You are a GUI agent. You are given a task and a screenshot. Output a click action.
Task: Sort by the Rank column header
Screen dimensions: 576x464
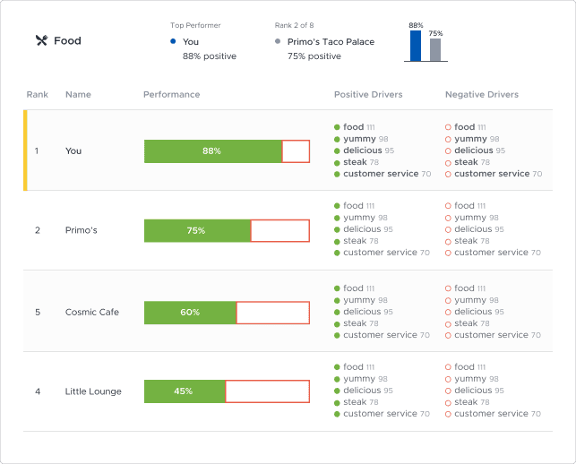point(37,94)
